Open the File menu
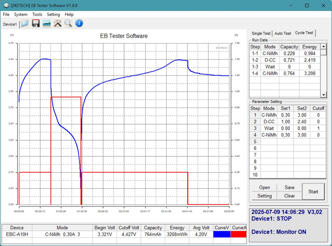 [x=6, y=14]
